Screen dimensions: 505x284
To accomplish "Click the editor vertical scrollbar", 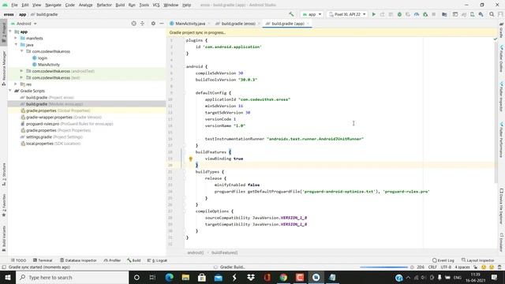I will (496, 113).
